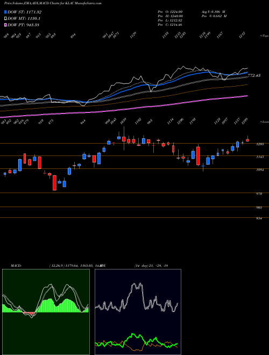Click the magenta DOW PT legend swatch

pos(6,25)
